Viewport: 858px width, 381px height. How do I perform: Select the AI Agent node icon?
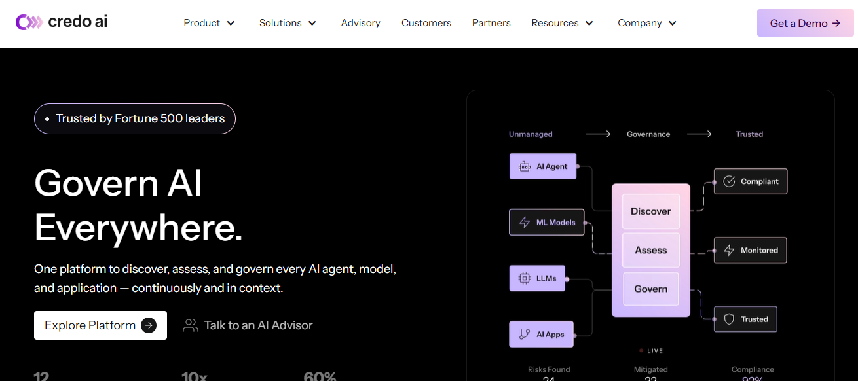(524, 166)
